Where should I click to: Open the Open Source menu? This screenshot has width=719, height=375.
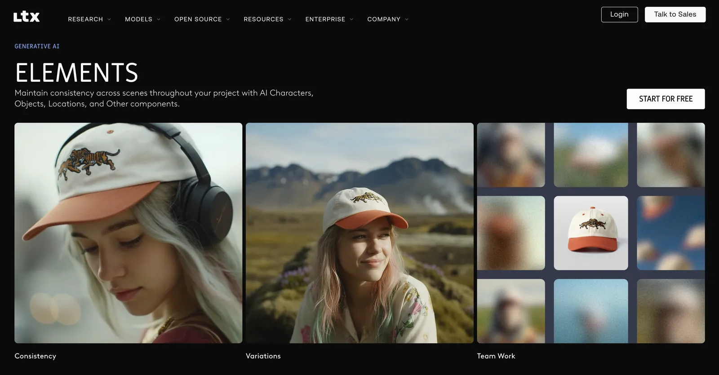point(202,19)
